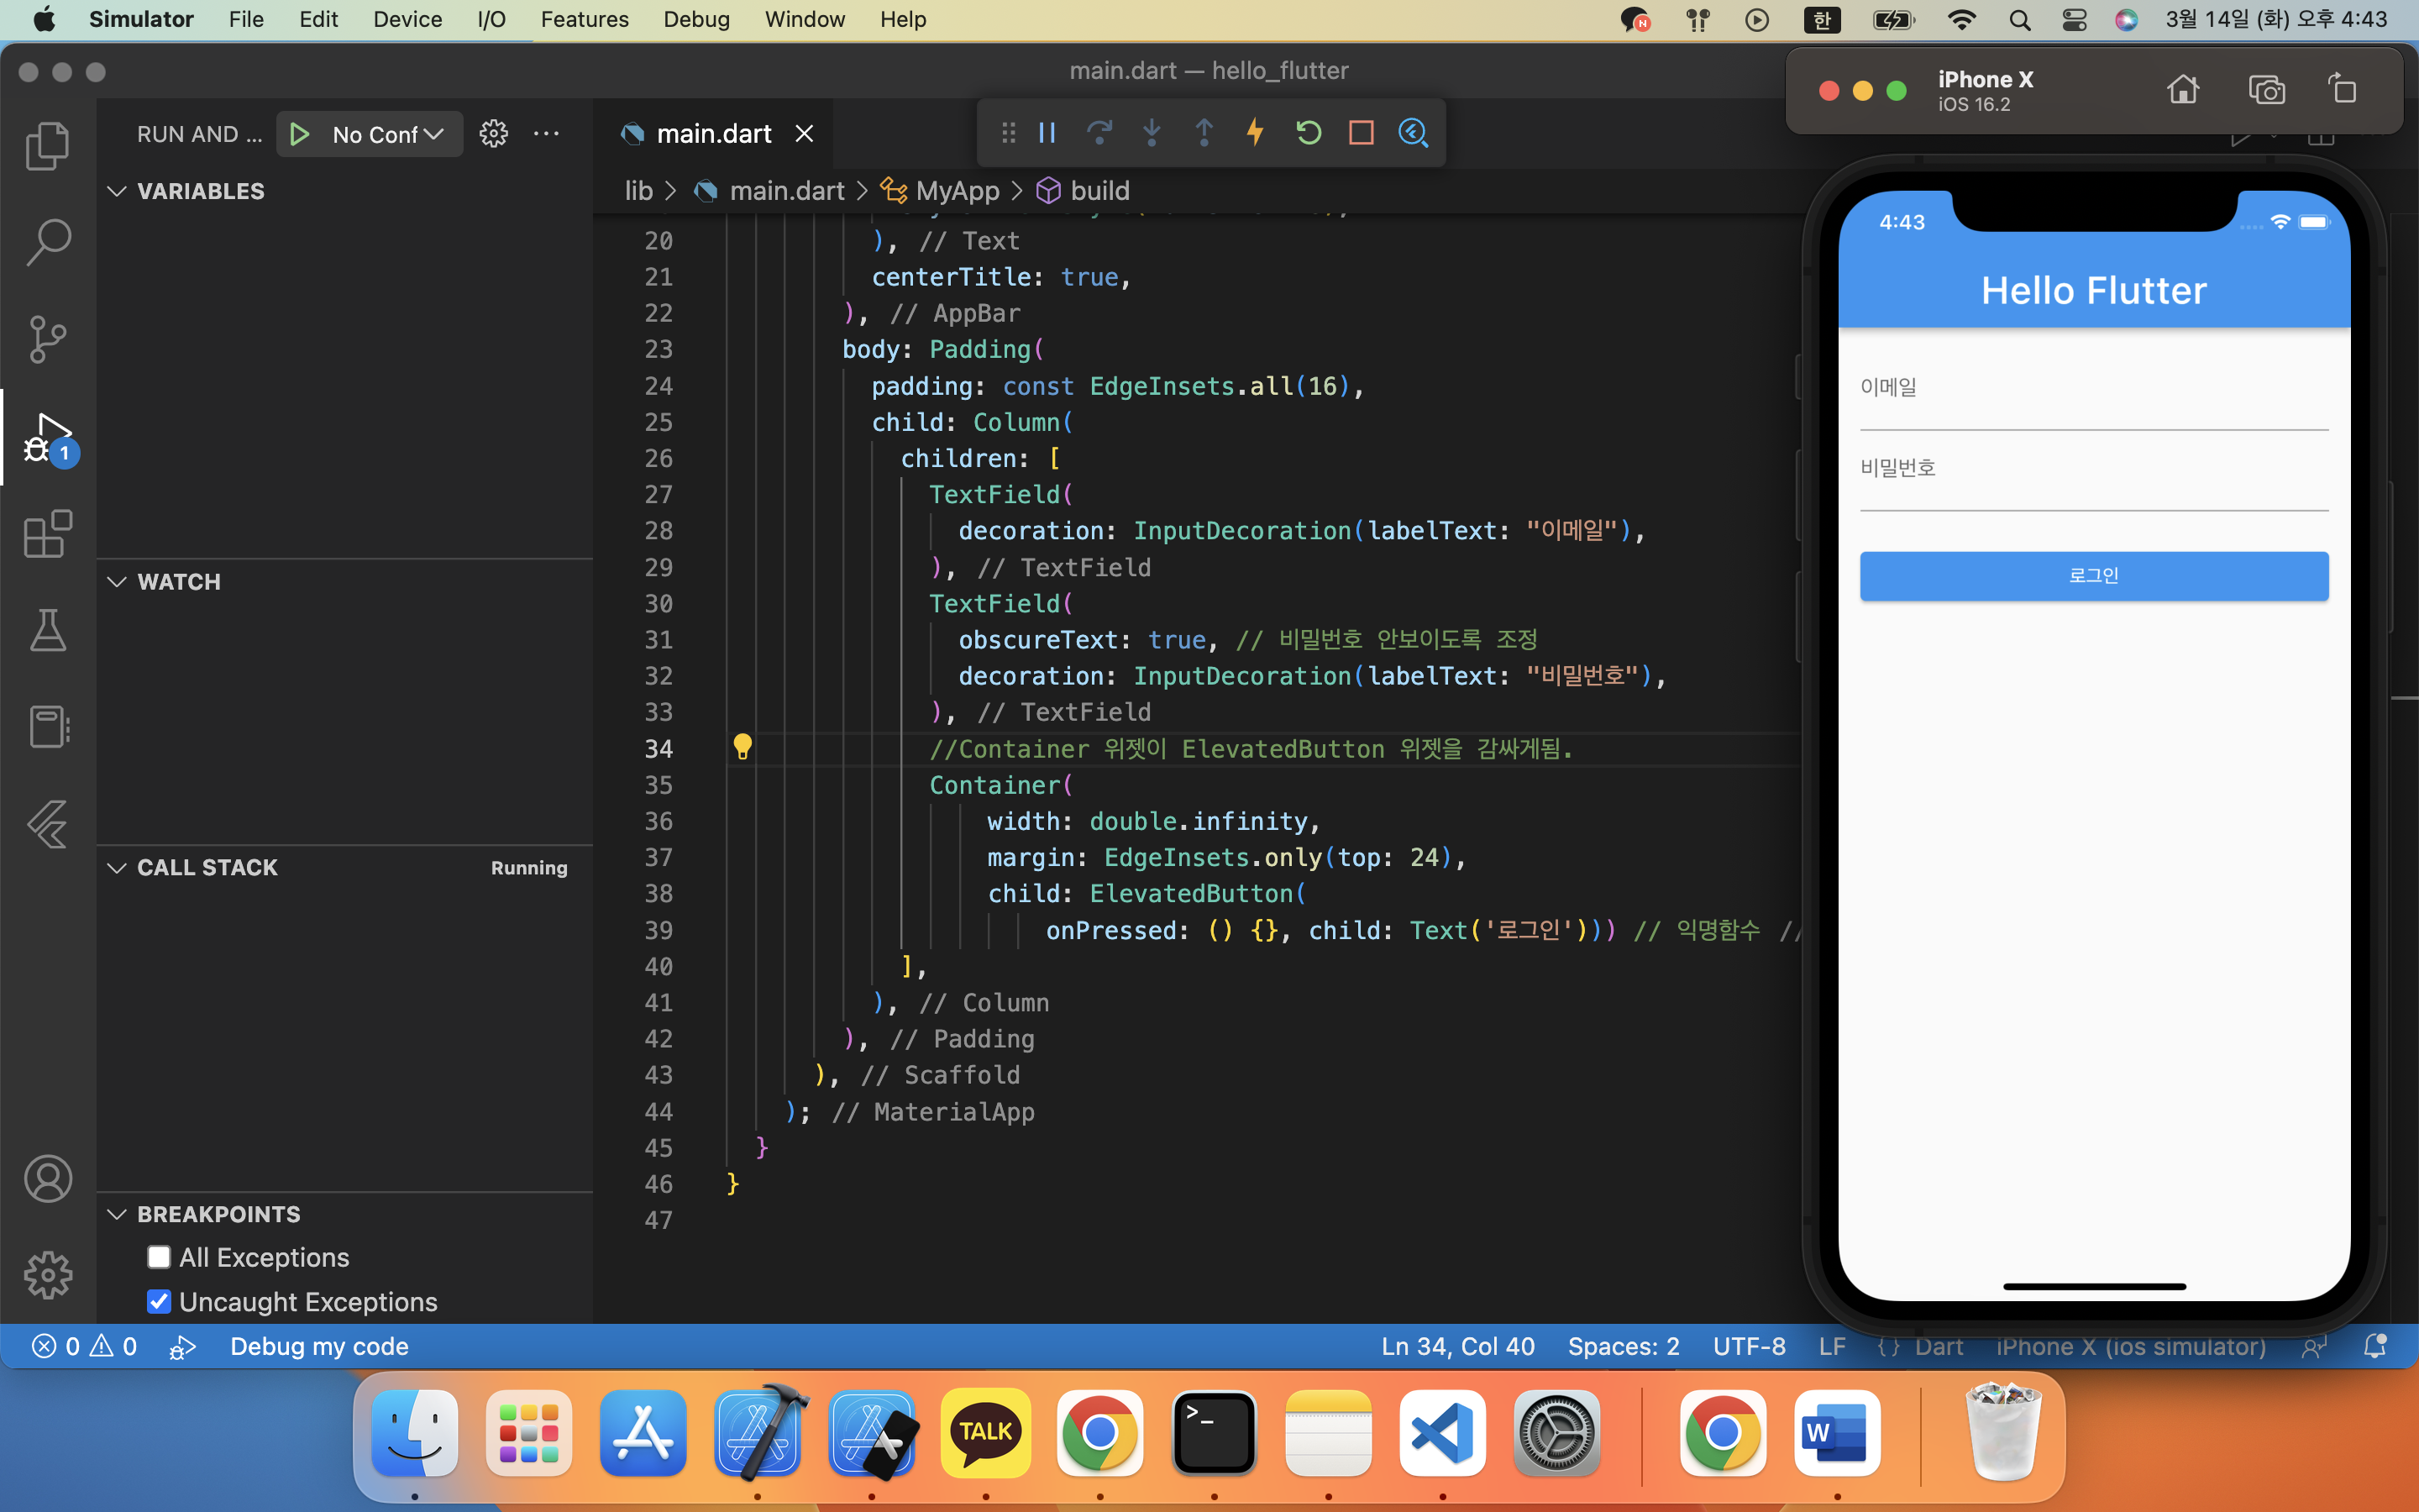The width and height of the screenshot is (2419, 1512).
Task: Open the Debug menu
Action: [696, 19]
